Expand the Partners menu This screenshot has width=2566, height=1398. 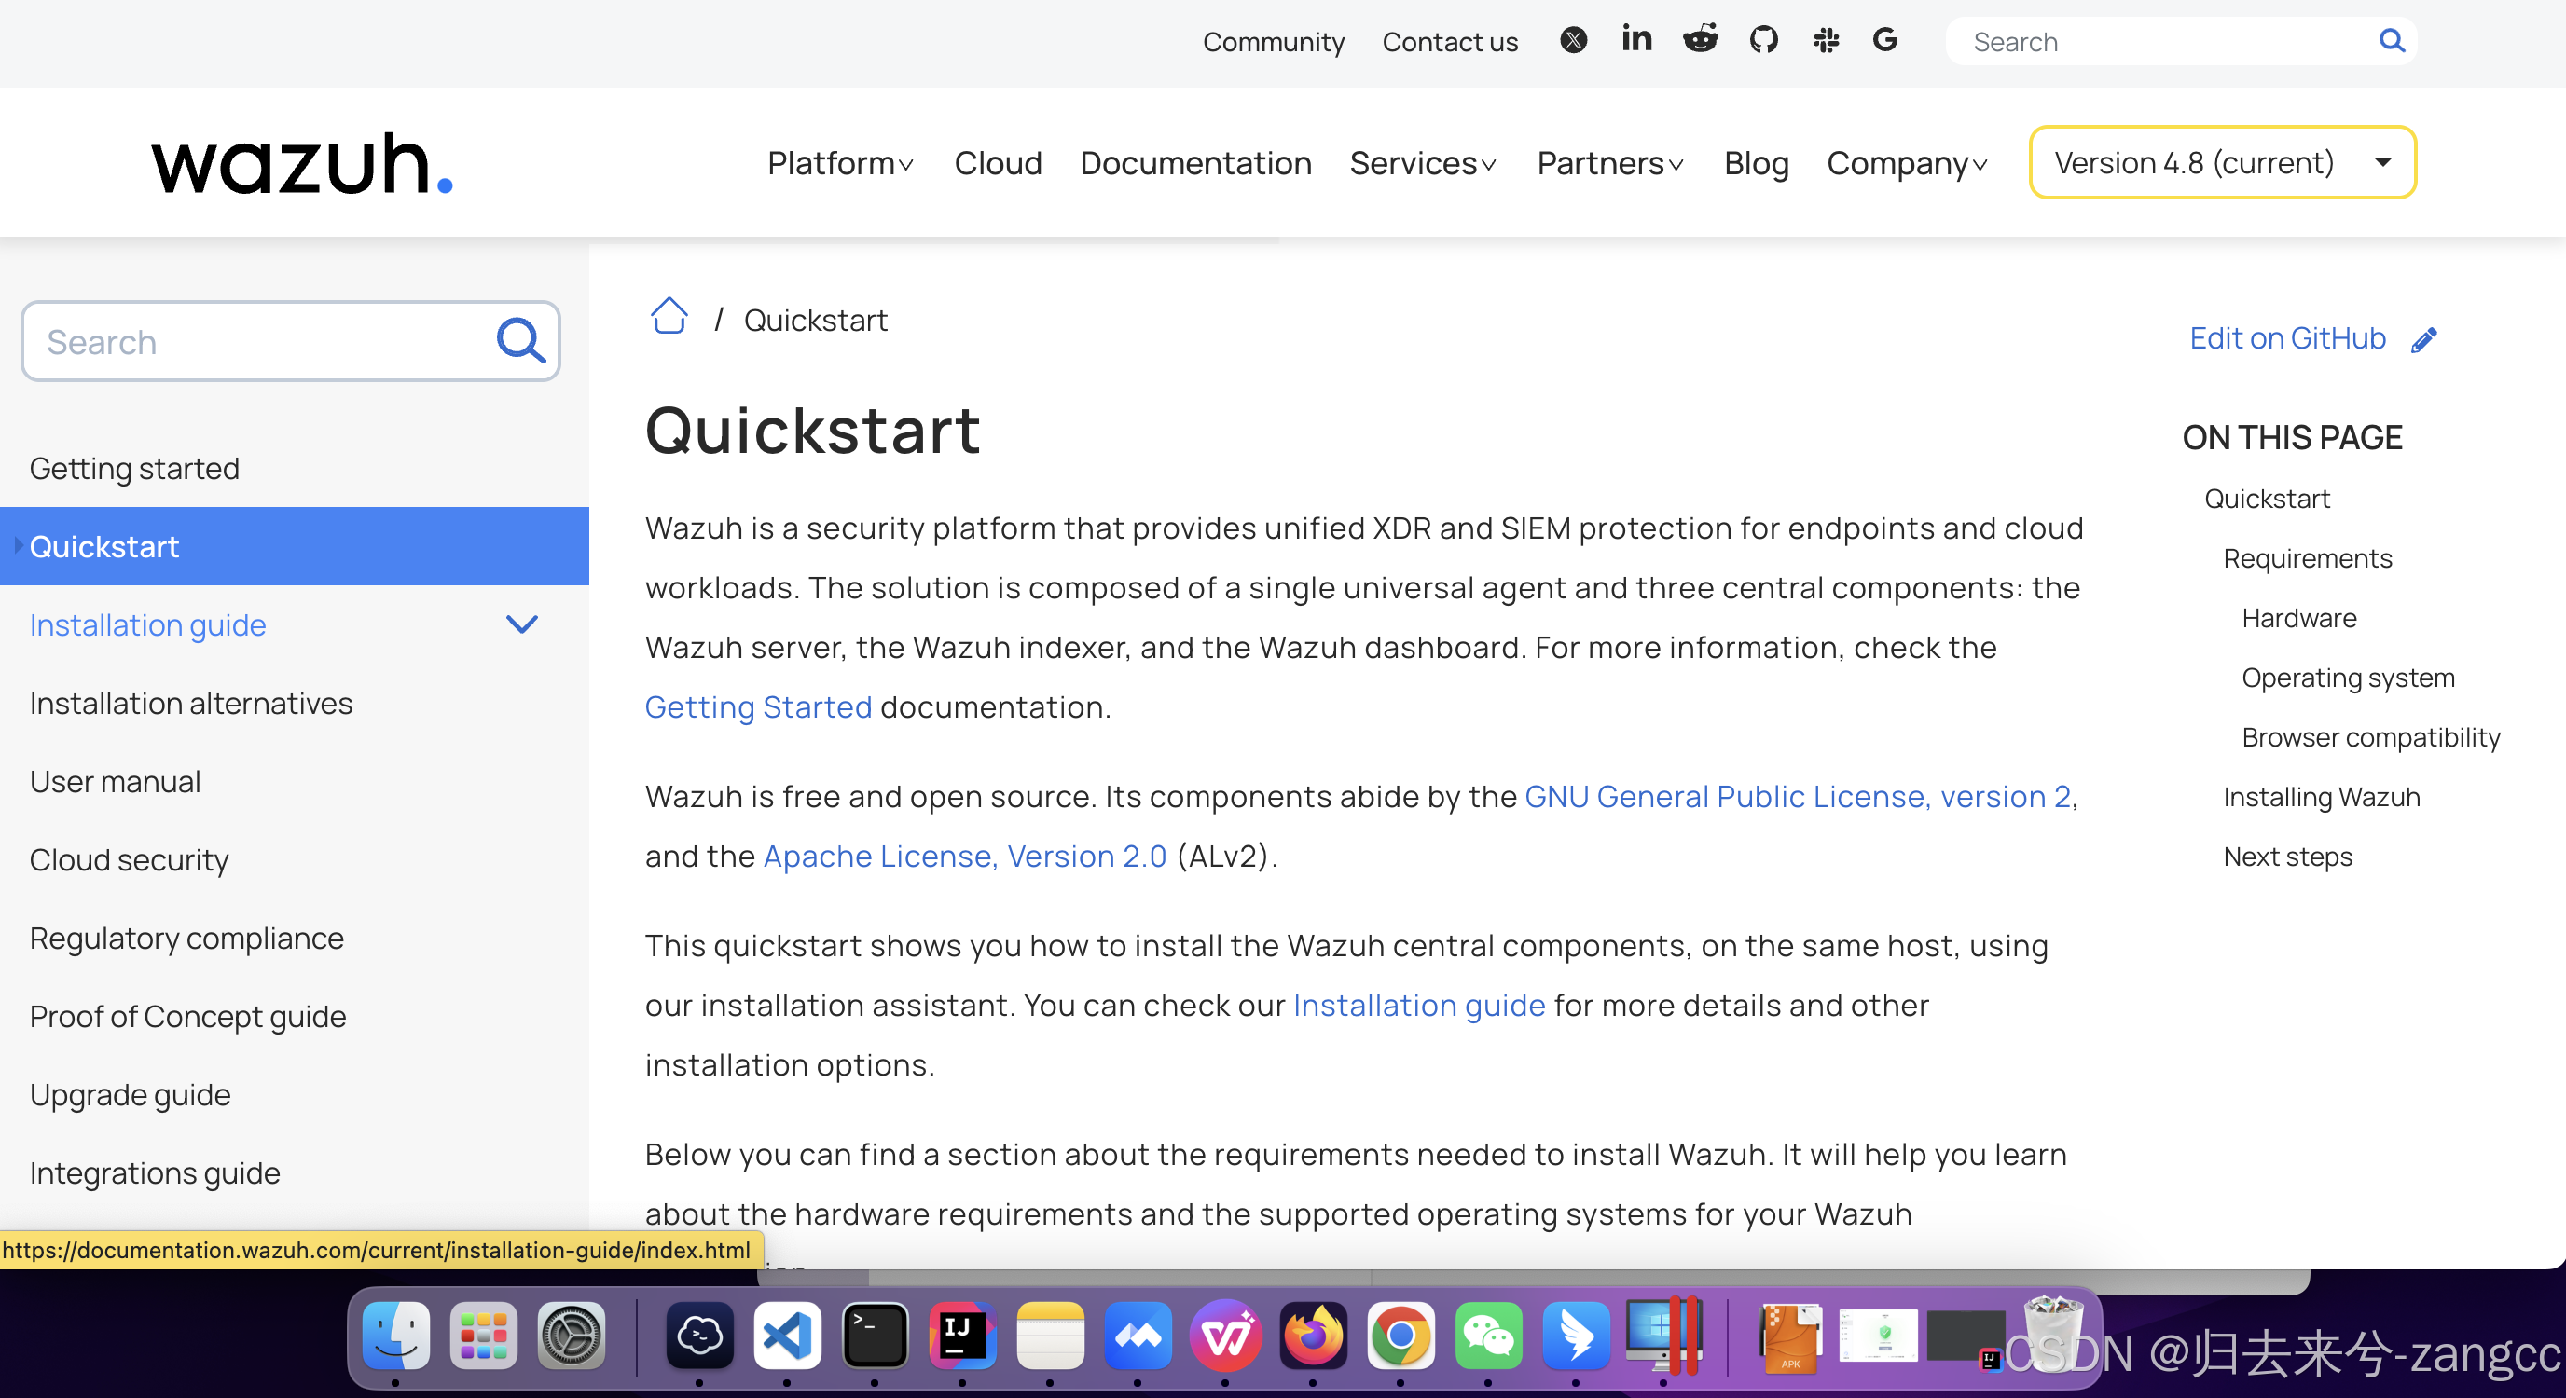coord(1609,162)
